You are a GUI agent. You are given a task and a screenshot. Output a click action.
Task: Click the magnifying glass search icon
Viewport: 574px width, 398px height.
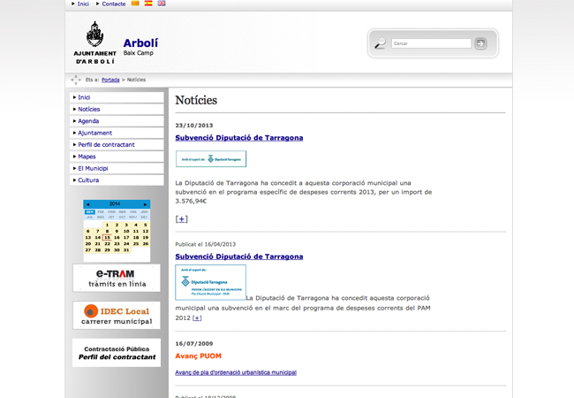[381, 43]
